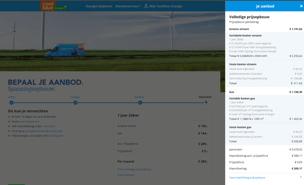The width and height of the screenshot is (304, 185).
Task: Open Energie besparen menu item
Action: pyautogui.click(x=99, y=6)
